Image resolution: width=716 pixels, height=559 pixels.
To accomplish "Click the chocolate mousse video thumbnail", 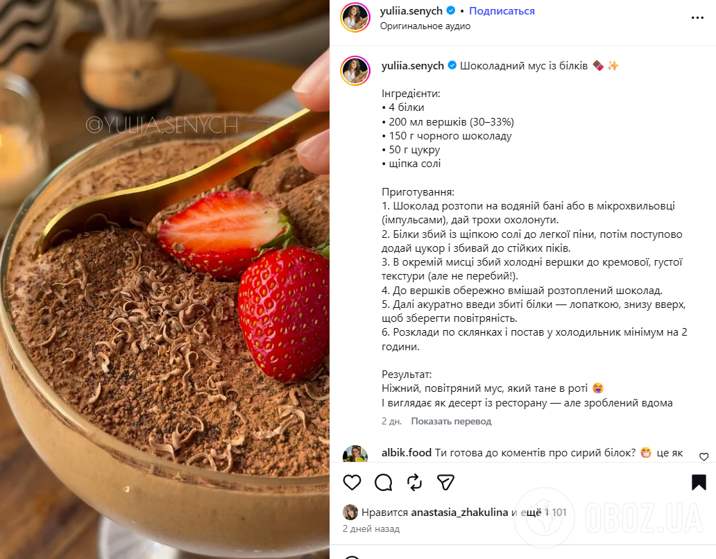I will click(x=164, y=279).
